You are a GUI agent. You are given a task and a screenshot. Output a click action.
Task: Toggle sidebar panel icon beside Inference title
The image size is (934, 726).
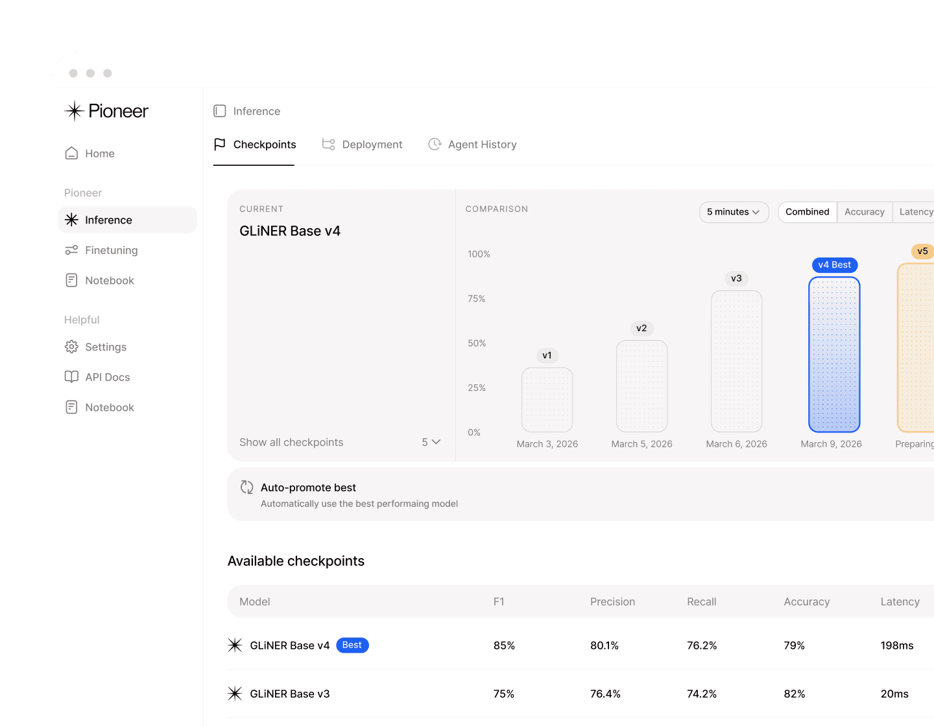click(x=220, y=111)
